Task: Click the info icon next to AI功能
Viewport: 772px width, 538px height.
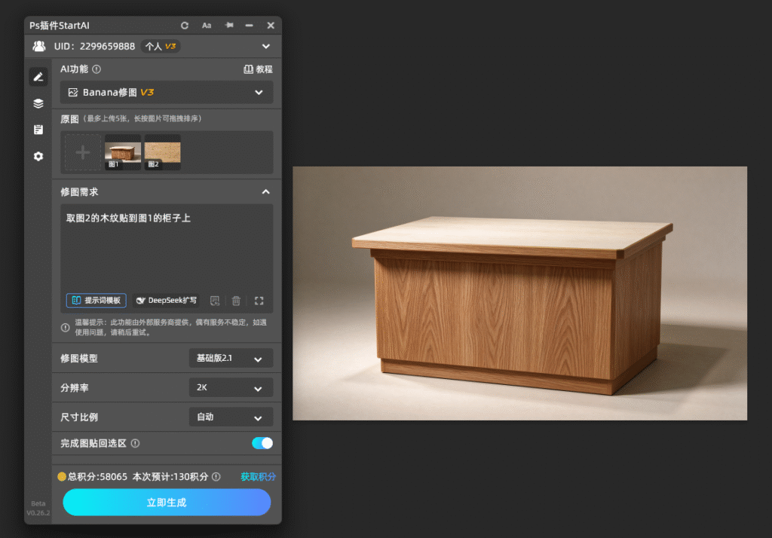Action: coord(97,69)
